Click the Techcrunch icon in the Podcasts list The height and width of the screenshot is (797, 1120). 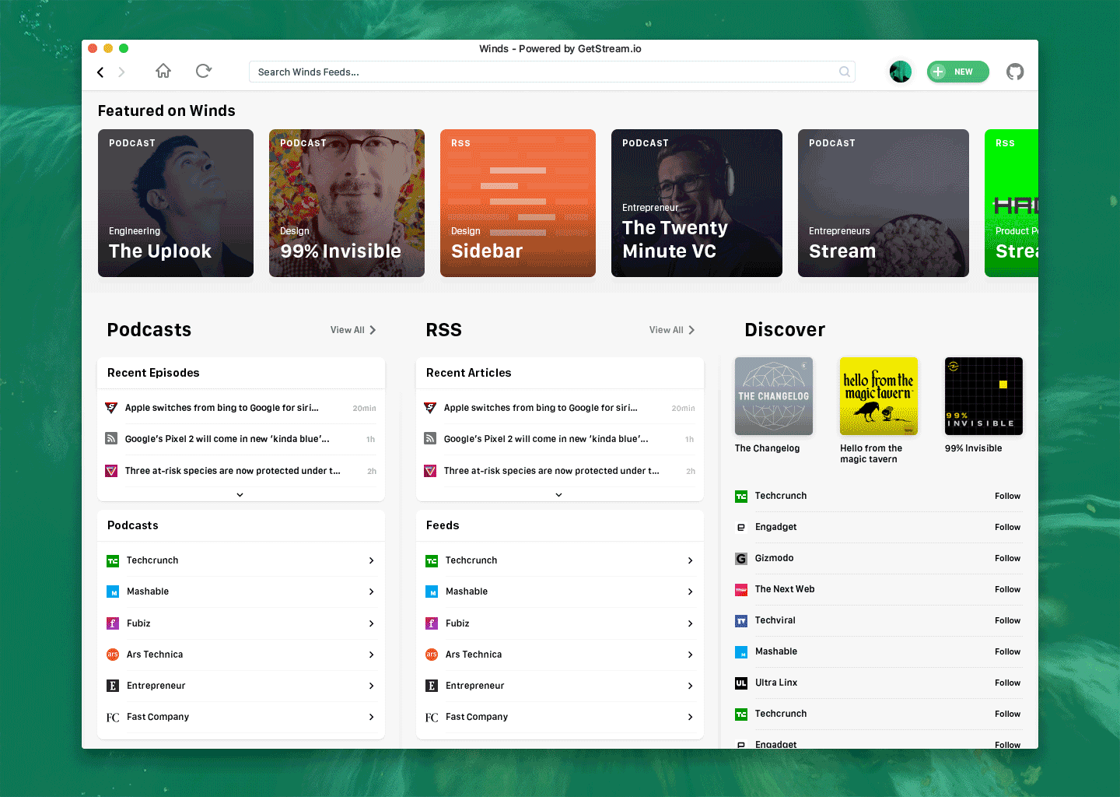tap(113, 560)
